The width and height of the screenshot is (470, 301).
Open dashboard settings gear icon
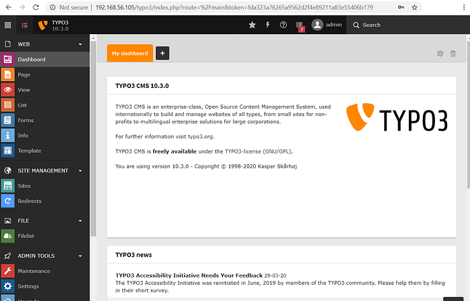pyautogui.click(x=440, y=53)
